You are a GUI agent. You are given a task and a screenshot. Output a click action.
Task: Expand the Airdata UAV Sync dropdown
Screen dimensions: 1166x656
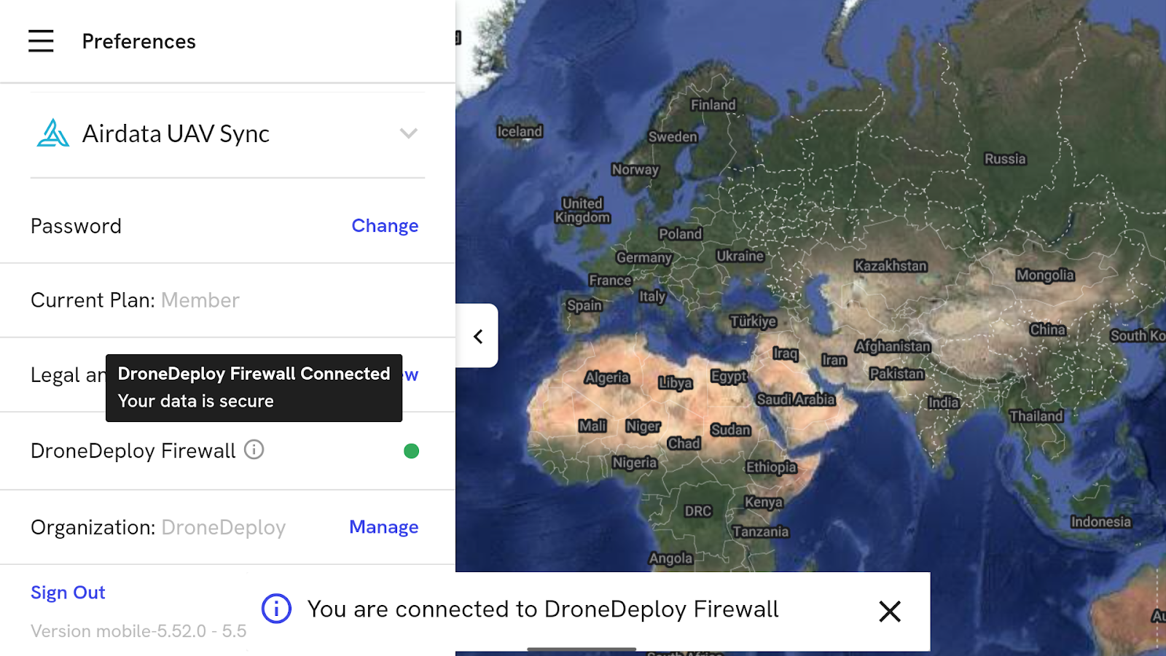click(x=409, y=133)
